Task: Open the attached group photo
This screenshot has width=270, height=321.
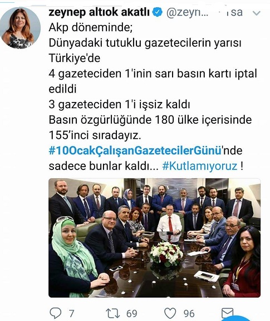Action: (154, 238)
